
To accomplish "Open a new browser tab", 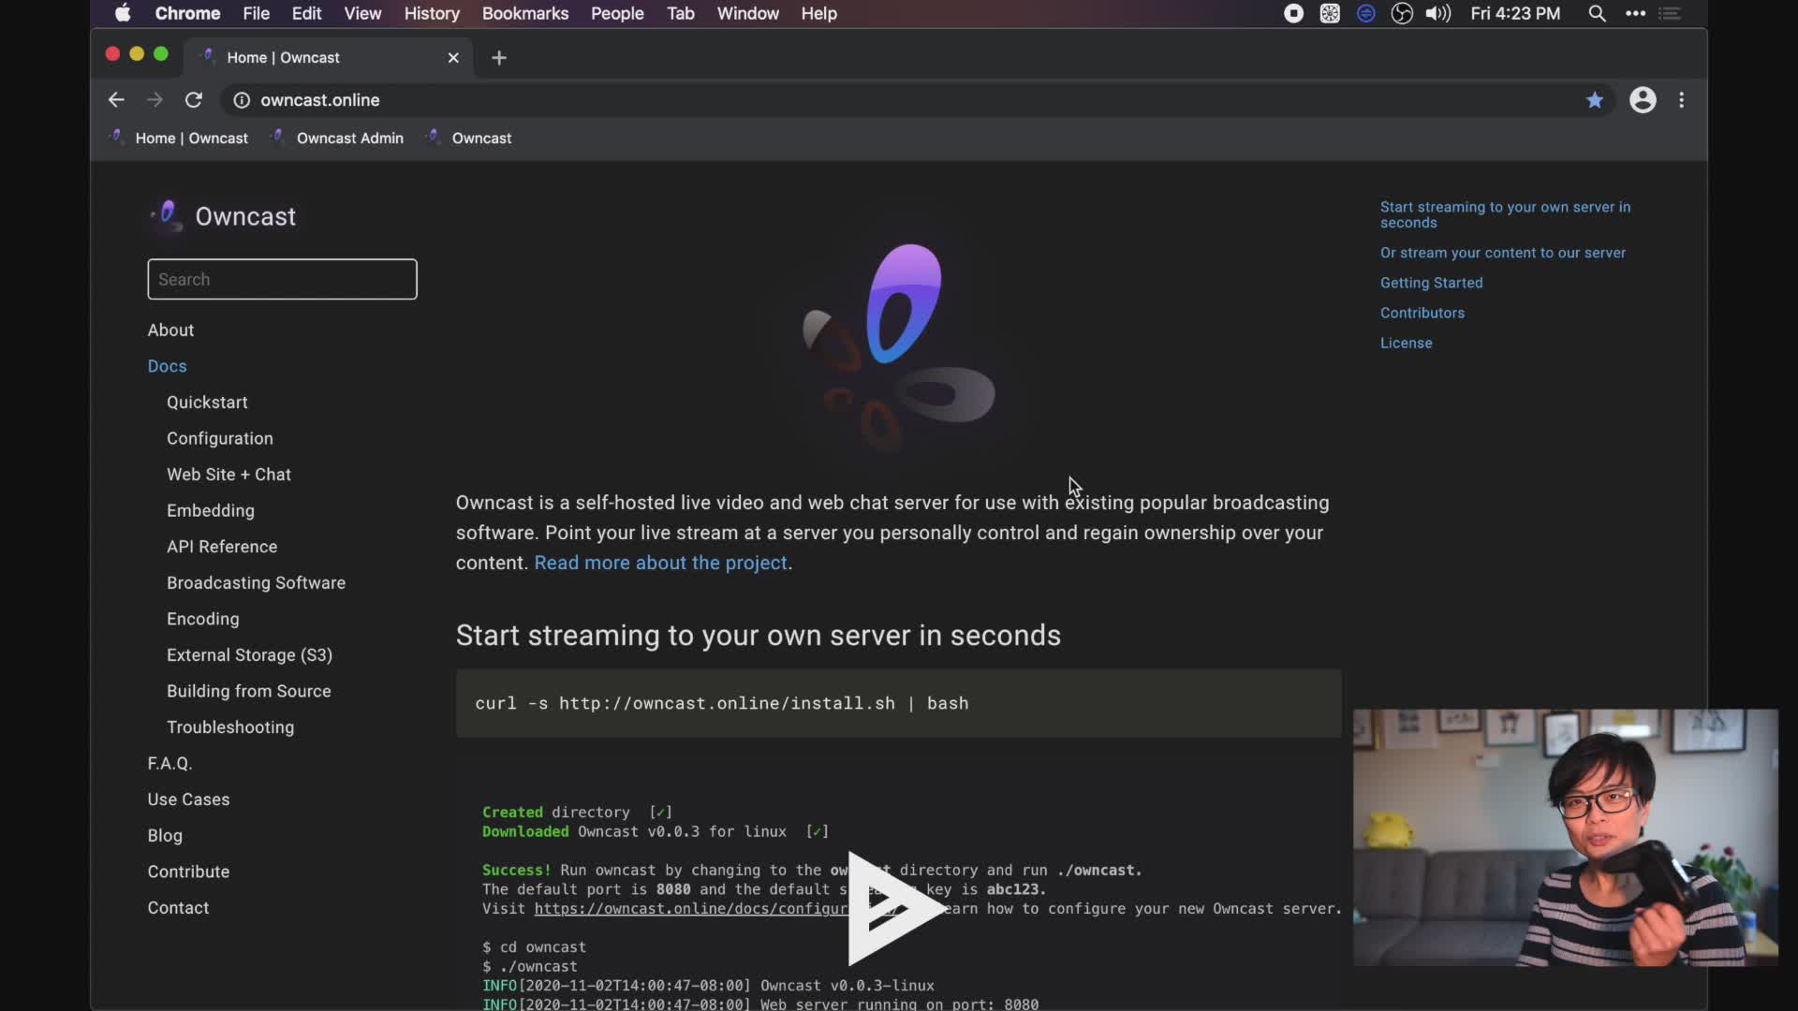I will coord(499,58).
